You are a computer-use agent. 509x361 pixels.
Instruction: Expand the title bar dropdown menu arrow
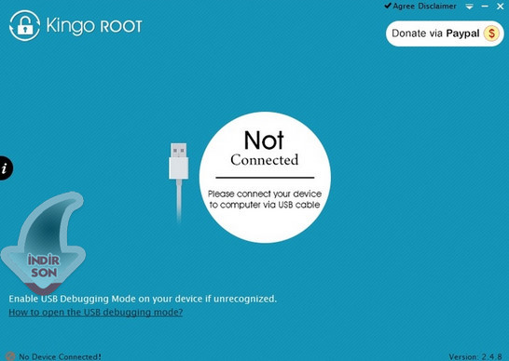(469, 7)
